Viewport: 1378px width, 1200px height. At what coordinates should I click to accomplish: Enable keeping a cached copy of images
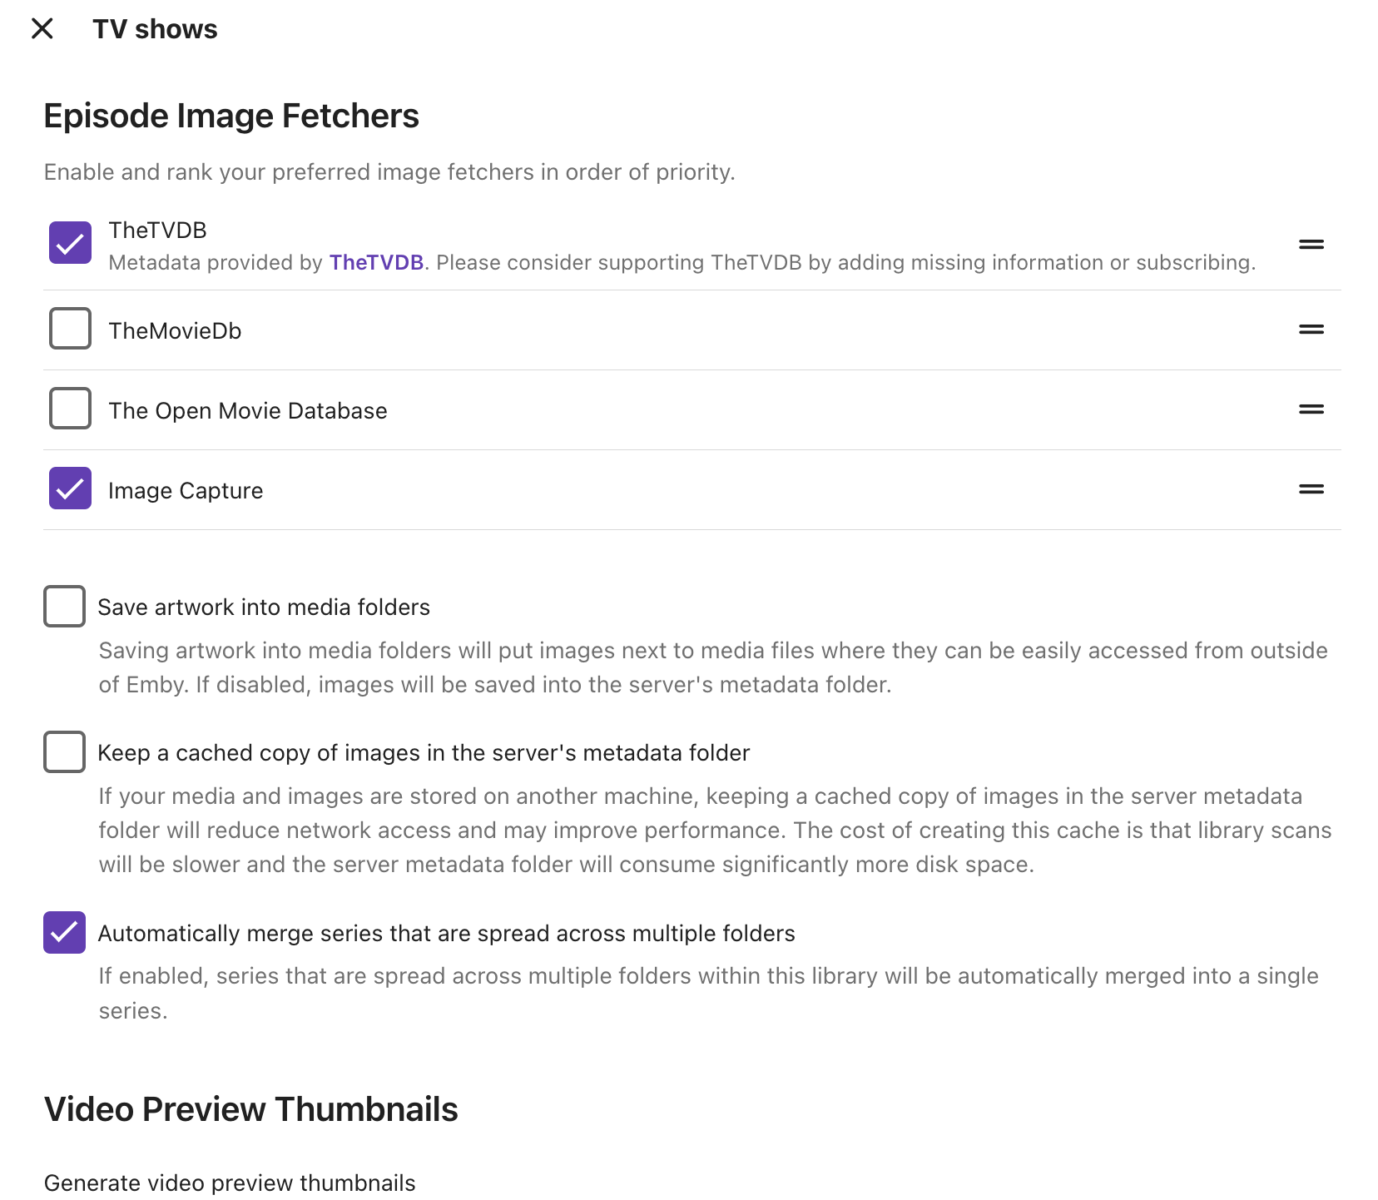coord(64,752)
